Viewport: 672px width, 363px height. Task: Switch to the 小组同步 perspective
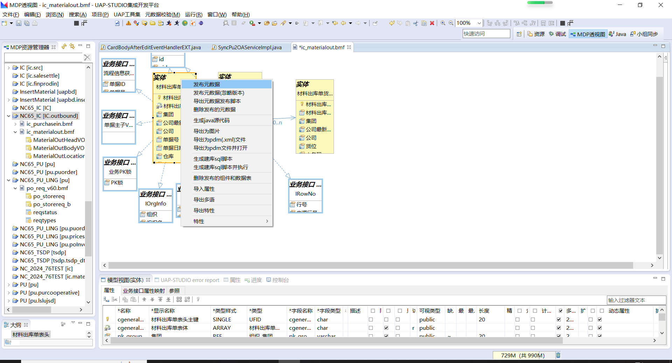click(644, 34)
